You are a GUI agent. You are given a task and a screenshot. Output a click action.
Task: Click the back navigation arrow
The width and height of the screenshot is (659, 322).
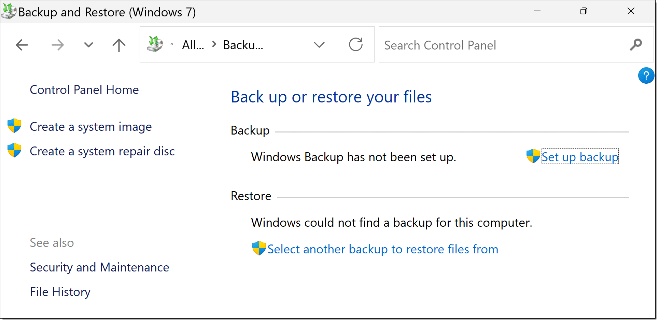[22, 45]
